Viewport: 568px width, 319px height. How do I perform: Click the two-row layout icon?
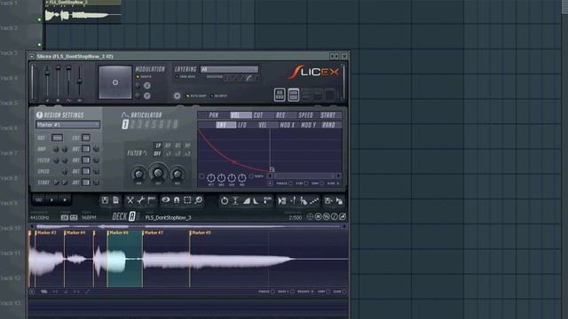click(x=294, y=95)
